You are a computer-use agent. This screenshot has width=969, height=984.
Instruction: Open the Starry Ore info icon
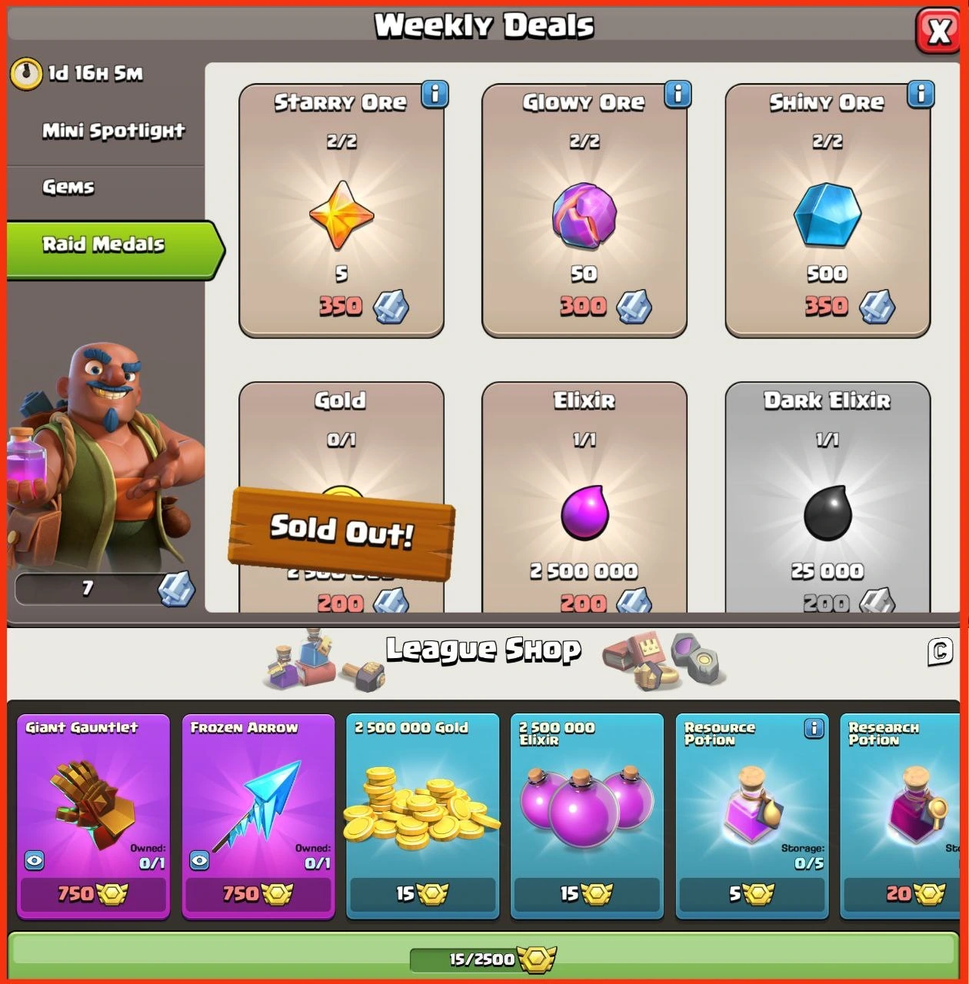point(435,95)
